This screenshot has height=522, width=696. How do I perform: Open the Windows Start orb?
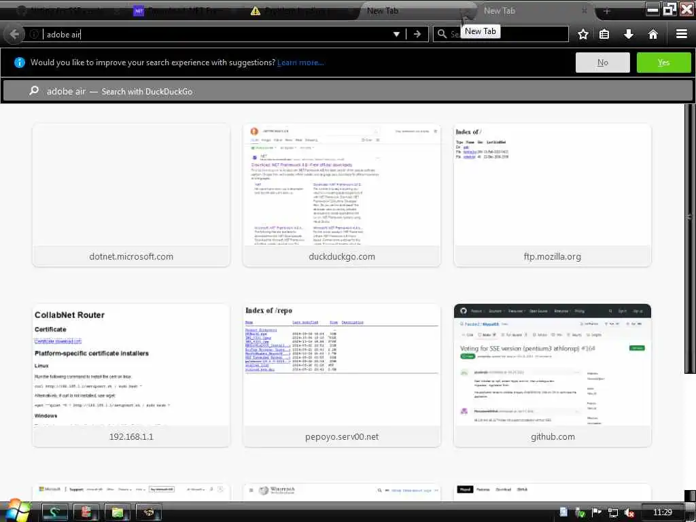16,510
